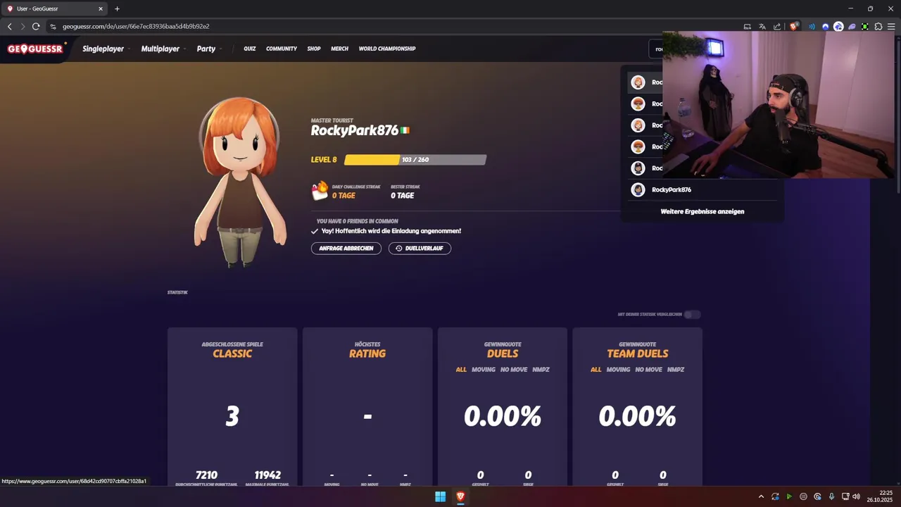Click the blue round arrow extension icon
This screenshot has height=507, width=901.
pos(825,27)
